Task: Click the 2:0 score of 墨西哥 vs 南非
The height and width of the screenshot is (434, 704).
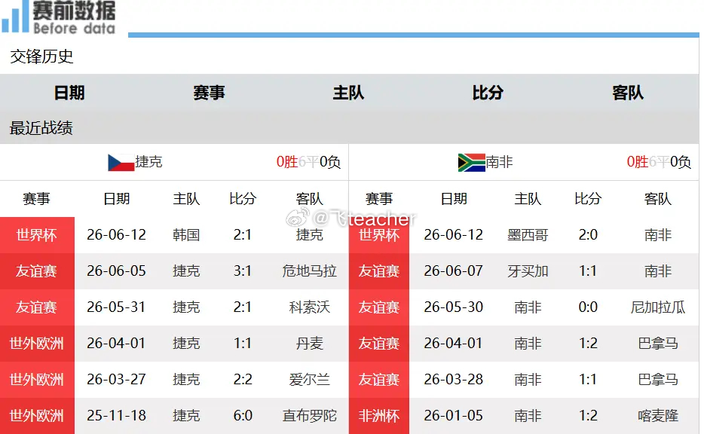Action: tap(588, 235)
